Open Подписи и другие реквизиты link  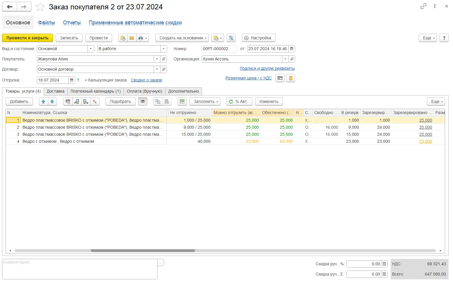click(267, 68)
